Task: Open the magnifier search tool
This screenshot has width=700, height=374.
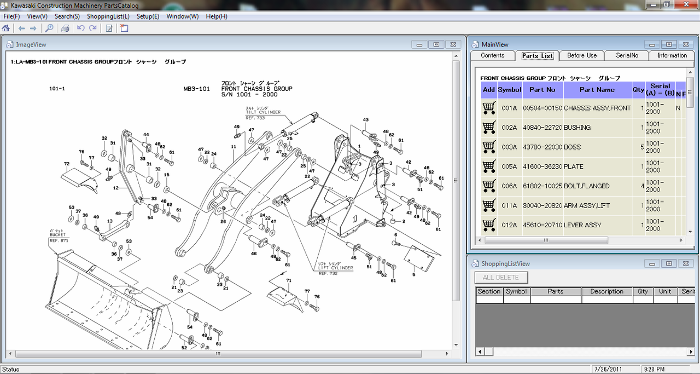Action: pos(49,28)
